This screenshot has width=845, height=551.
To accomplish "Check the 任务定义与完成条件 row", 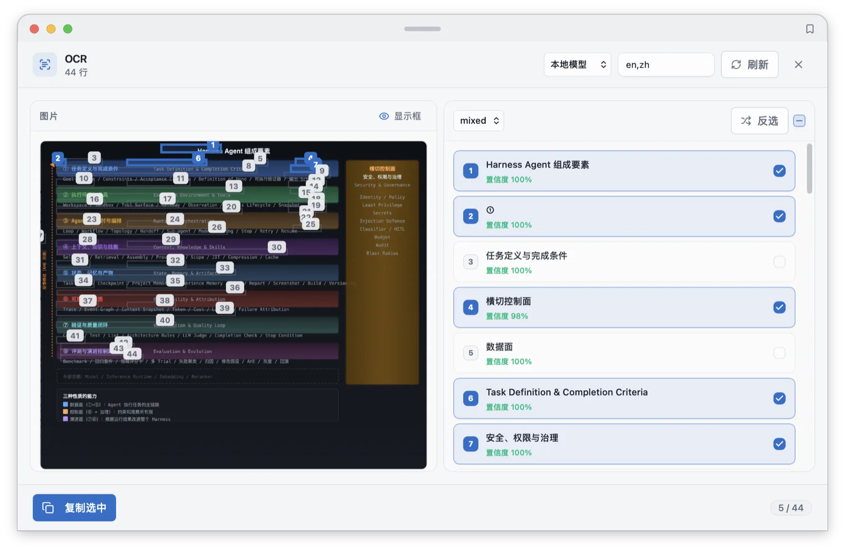I will coord(779,262).
